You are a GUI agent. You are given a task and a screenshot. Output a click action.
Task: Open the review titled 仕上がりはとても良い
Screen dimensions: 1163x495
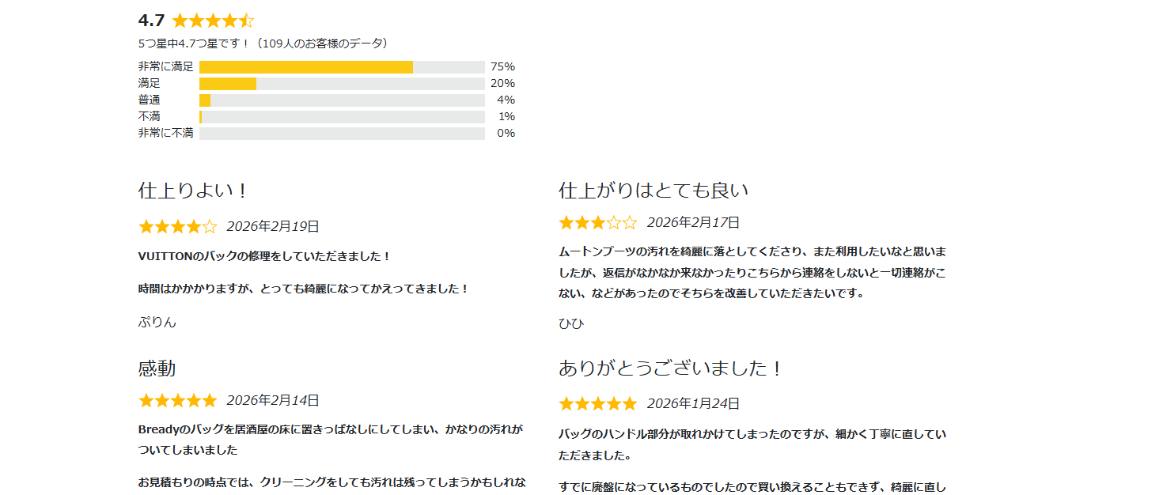pyautogui.click(x=653, y=191)
